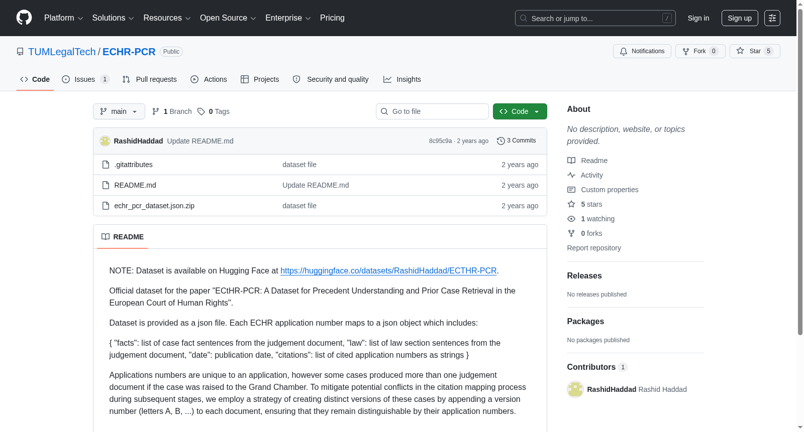
Task: Click the tag icon next to 0 Tags
Action: pos(201,111)
